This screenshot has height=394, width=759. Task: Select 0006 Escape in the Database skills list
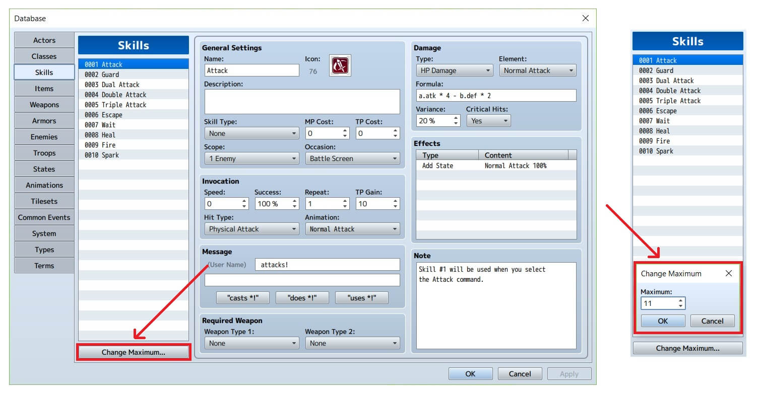pyautogui.click(x=134, y=115)
